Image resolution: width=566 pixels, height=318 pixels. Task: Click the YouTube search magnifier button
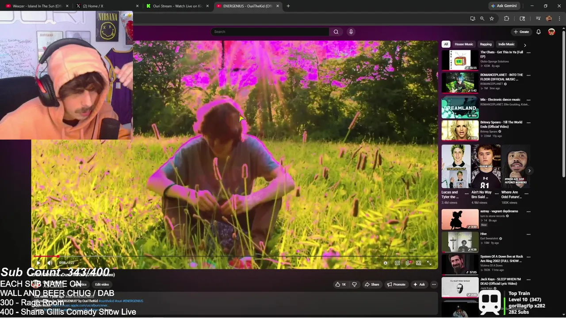[x=336, y=32]
